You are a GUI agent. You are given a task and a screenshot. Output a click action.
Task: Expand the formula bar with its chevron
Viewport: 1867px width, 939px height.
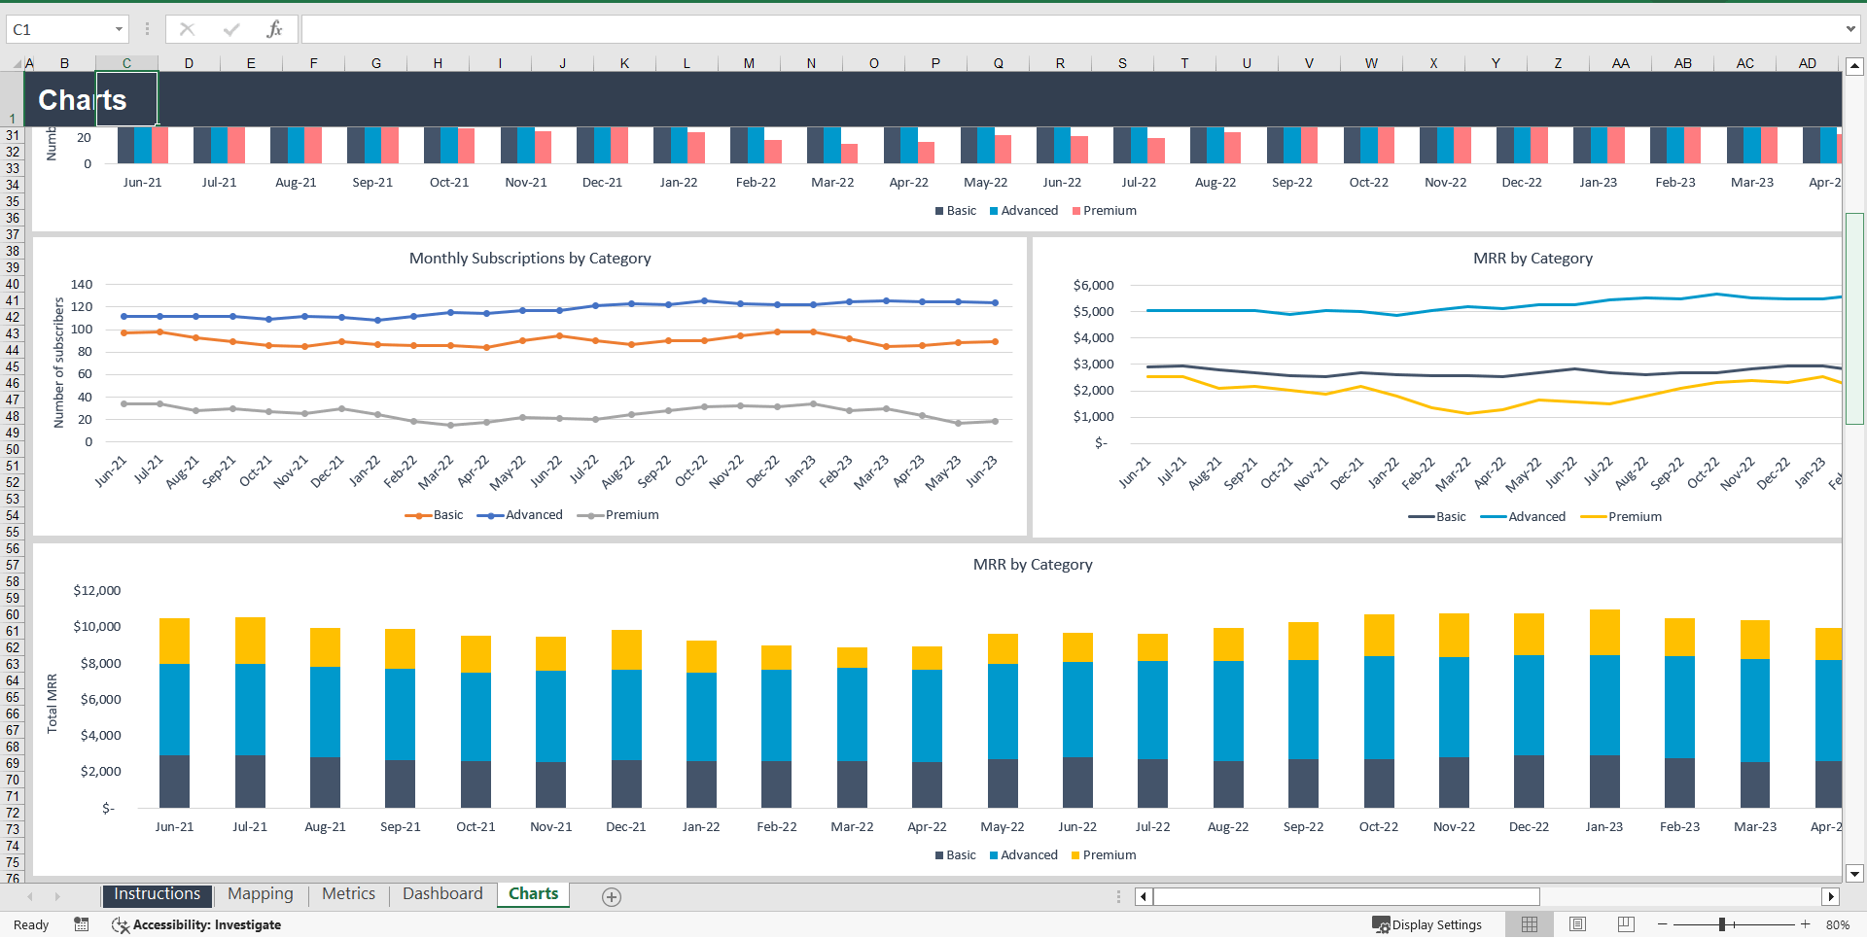tap(1850, 29)
